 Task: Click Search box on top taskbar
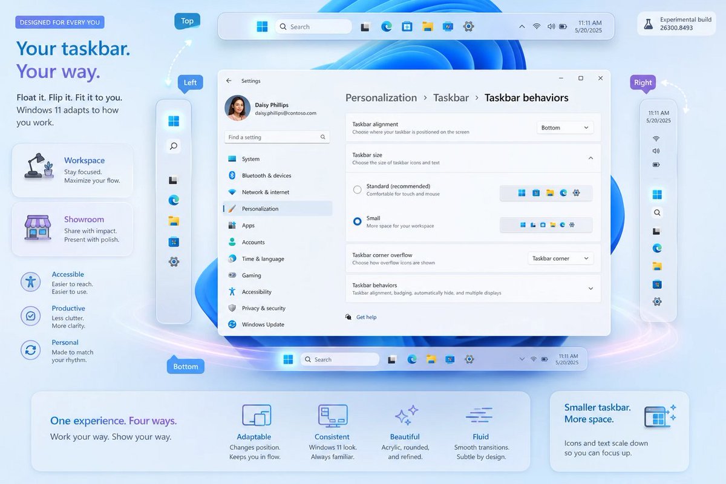click(313, 27)
